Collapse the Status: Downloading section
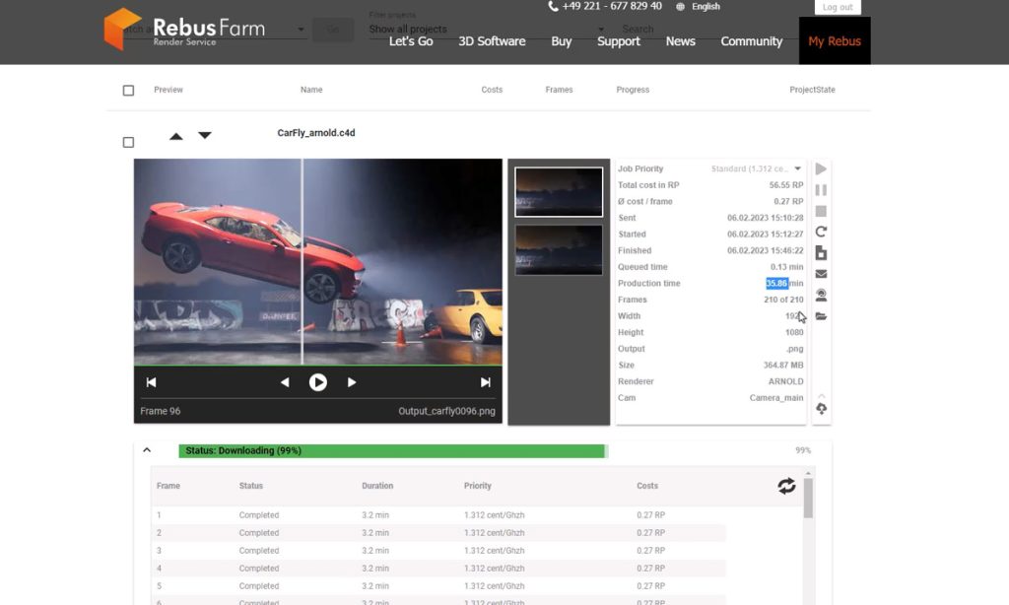1009x605 pixels. pyautogui.click(x=147, y=450)
